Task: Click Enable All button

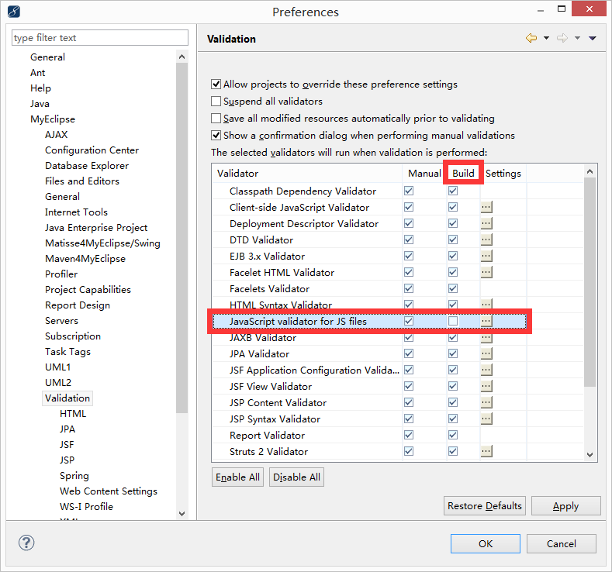Action: 237,477
